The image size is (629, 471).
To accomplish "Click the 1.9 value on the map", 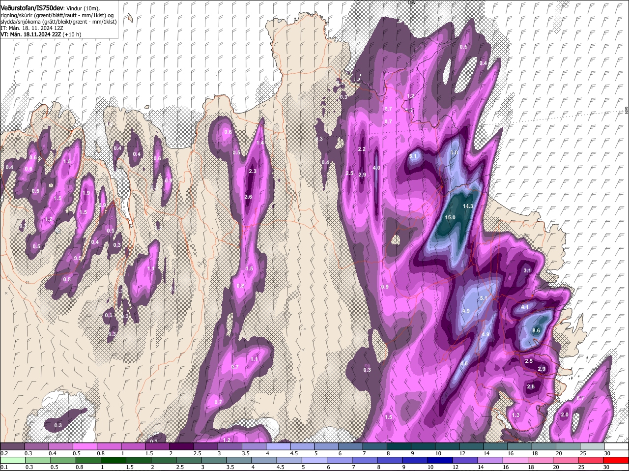I will 86,193.
